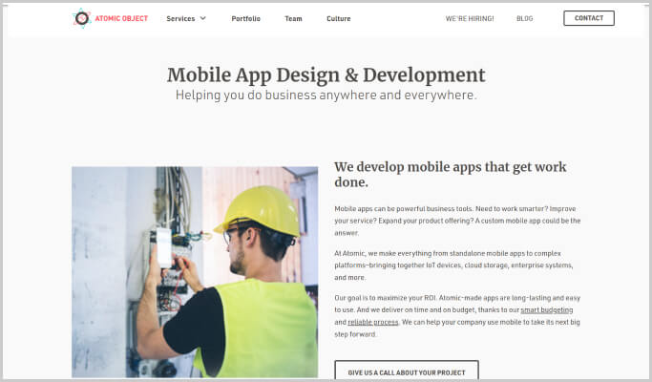Click the Mobile App Design & Development heading

[x=326, y=74]
